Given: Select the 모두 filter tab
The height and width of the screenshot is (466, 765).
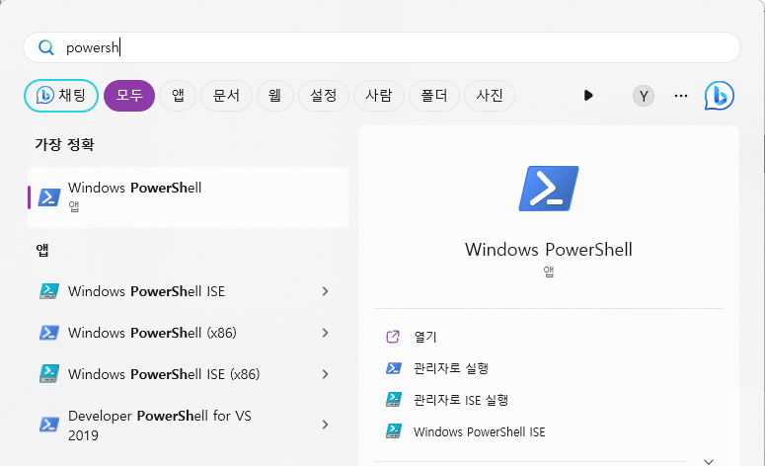Looking at the screenshot, I should tap(129, 96).
